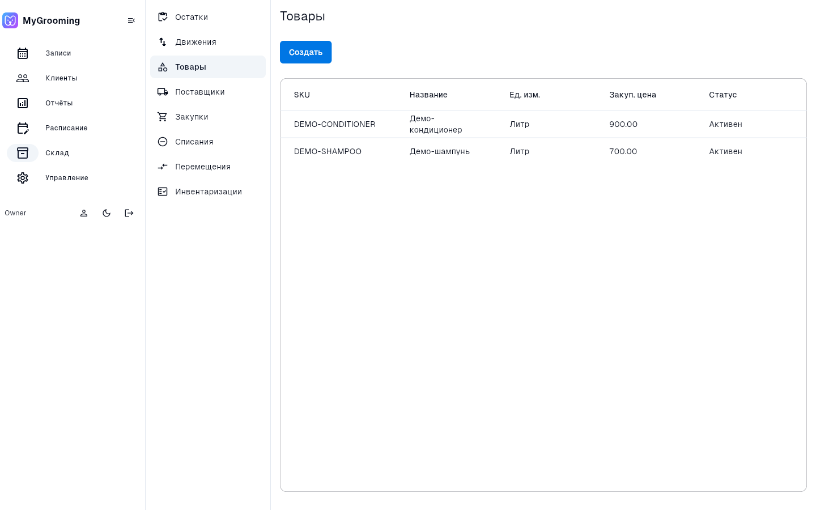
Task: Open the Отчёты chart icon
Action: tap(23, 103)
